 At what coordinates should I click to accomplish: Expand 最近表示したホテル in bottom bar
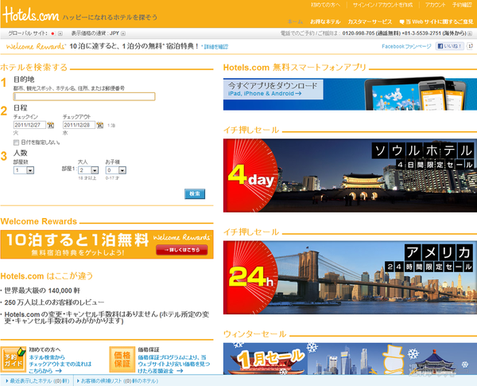[37, 380]
